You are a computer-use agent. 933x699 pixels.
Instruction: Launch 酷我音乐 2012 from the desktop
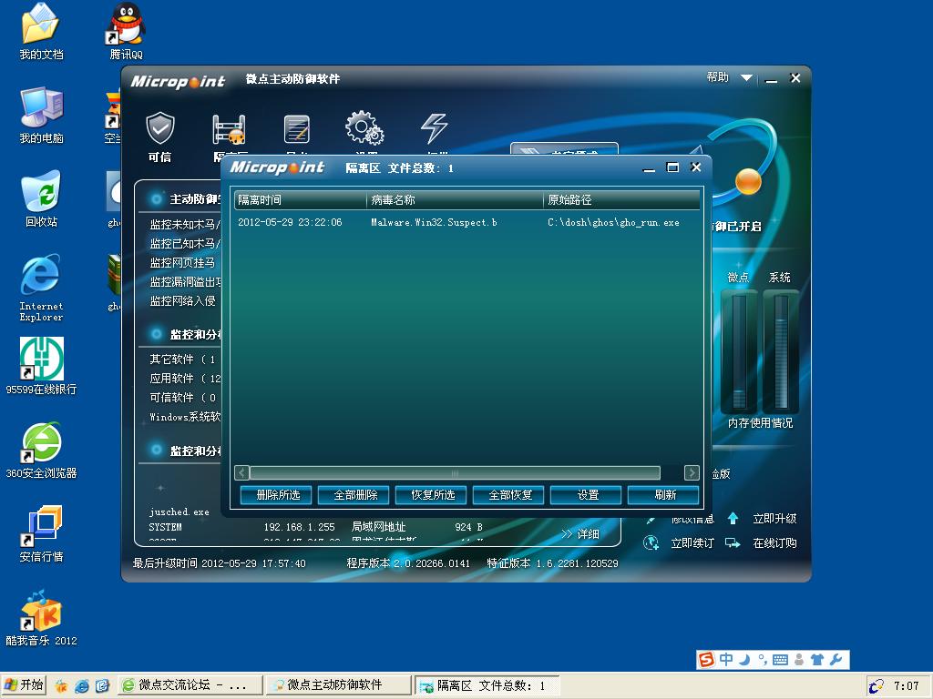pyautogui.click(x=41, y=618)
